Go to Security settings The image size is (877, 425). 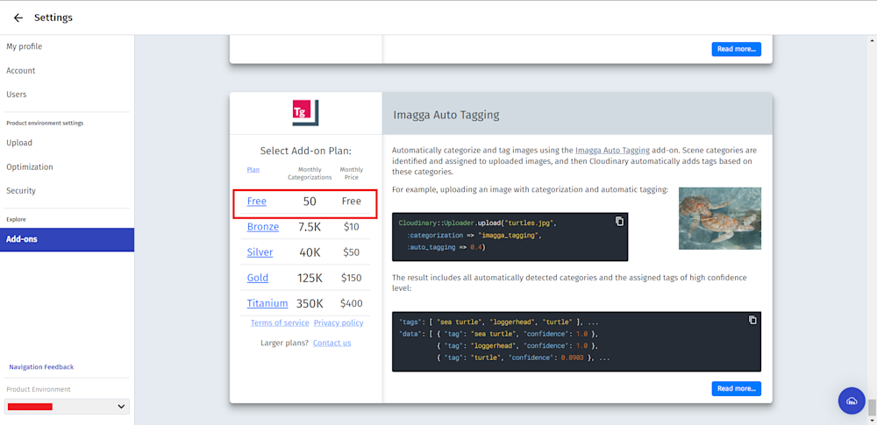point(21,191)
